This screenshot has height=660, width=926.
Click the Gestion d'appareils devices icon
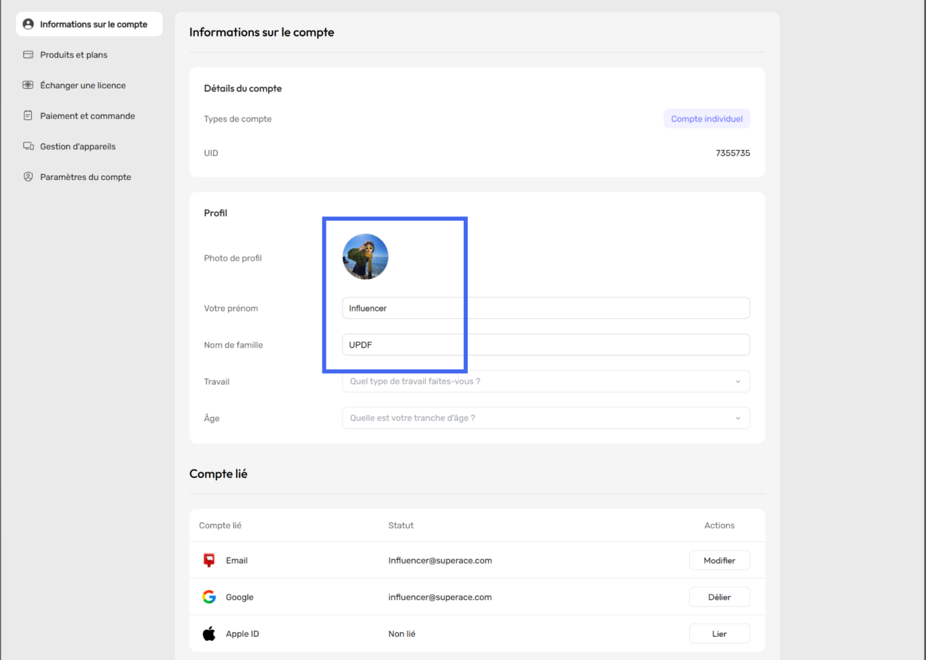pos(28,146)
